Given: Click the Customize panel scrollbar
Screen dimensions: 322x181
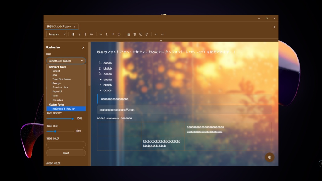Looking at the screenshot, I should (89, 64).
